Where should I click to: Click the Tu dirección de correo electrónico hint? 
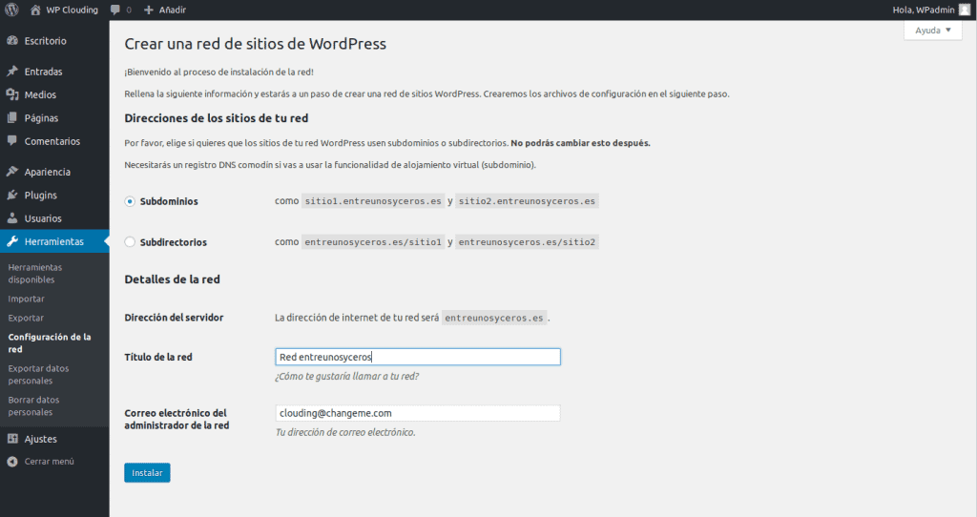(x=345, y=432)
